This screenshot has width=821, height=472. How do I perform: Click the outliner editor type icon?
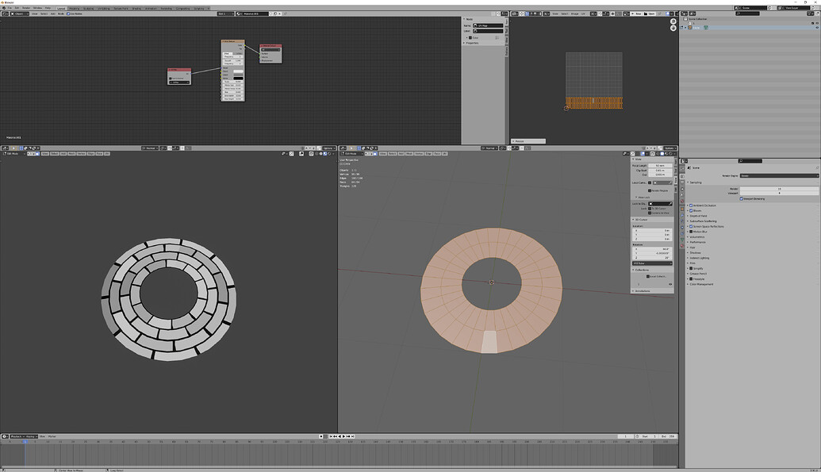tap(685, 13)
